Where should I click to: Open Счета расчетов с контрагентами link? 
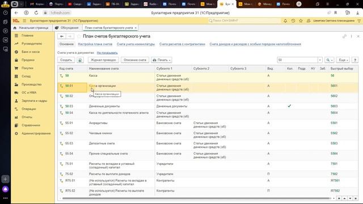pos(182,44)
